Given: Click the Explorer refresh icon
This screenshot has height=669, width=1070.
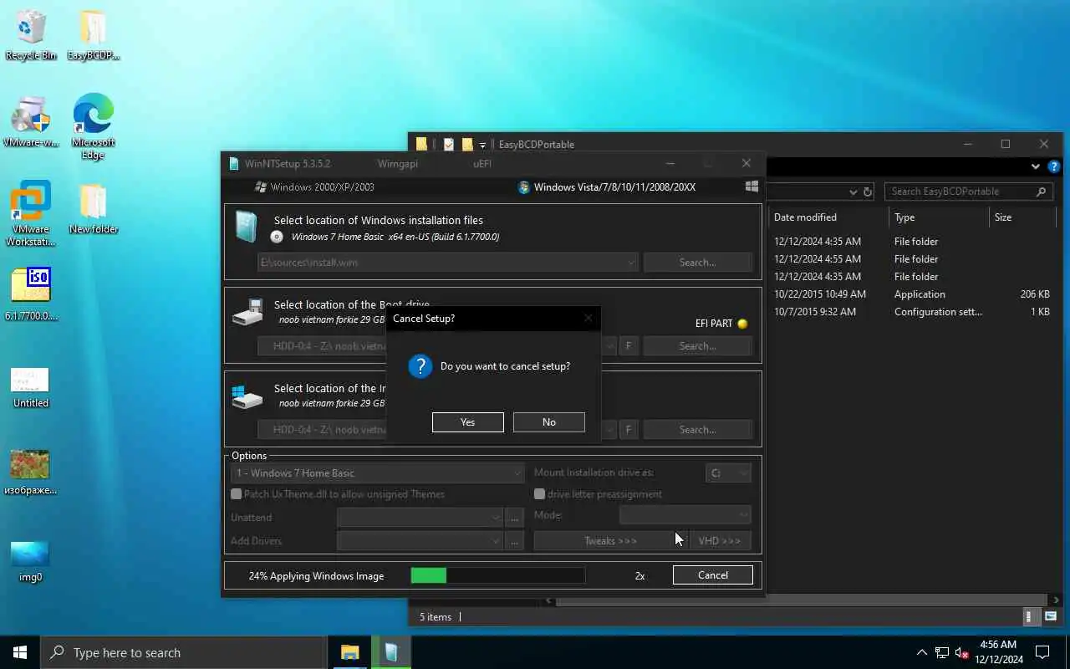Looking at the screenshot, I should pyautogui.click(x=868, y=192).
